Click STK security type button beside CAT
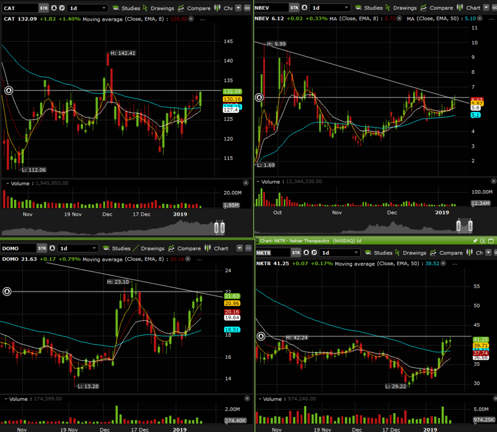Viewport: 497px width, 432px height. (x=44, y=8)
